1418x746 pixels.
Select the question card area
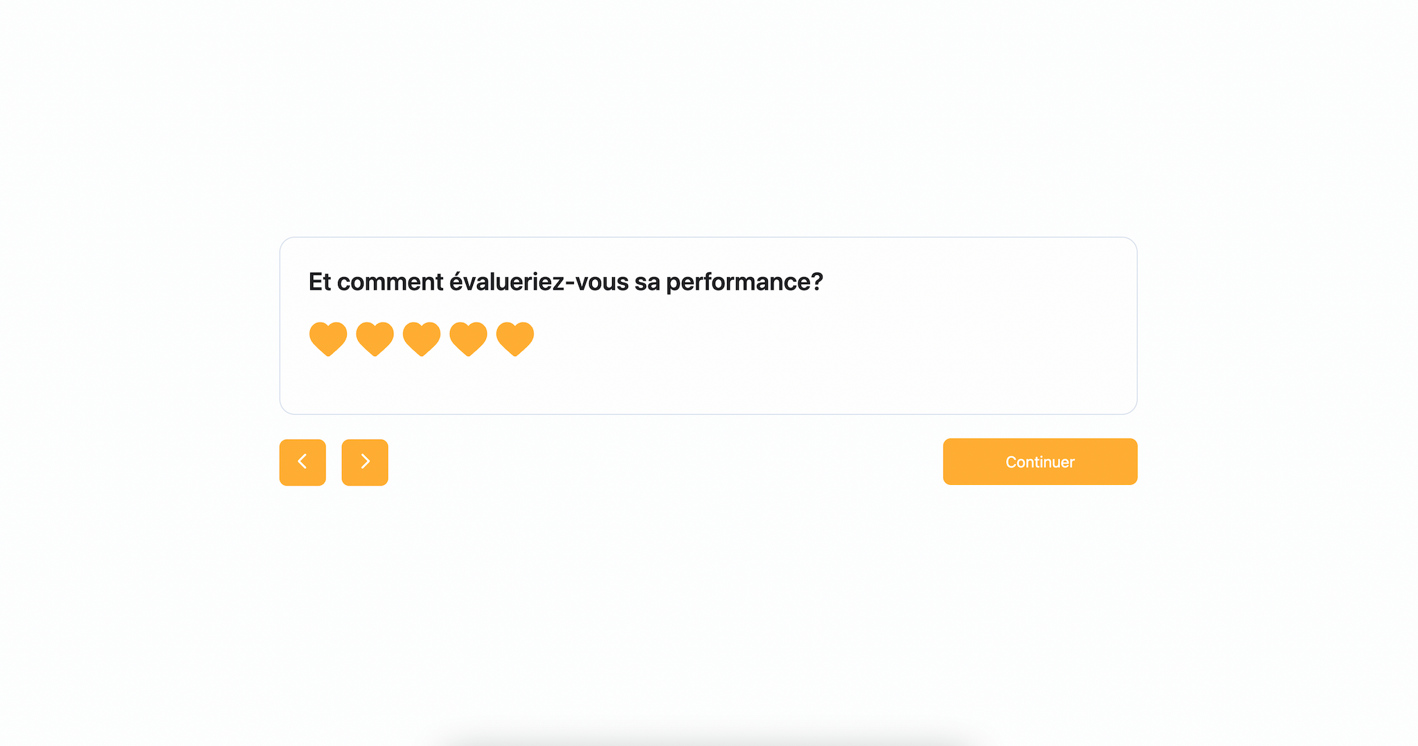click(x=708, y=324)
